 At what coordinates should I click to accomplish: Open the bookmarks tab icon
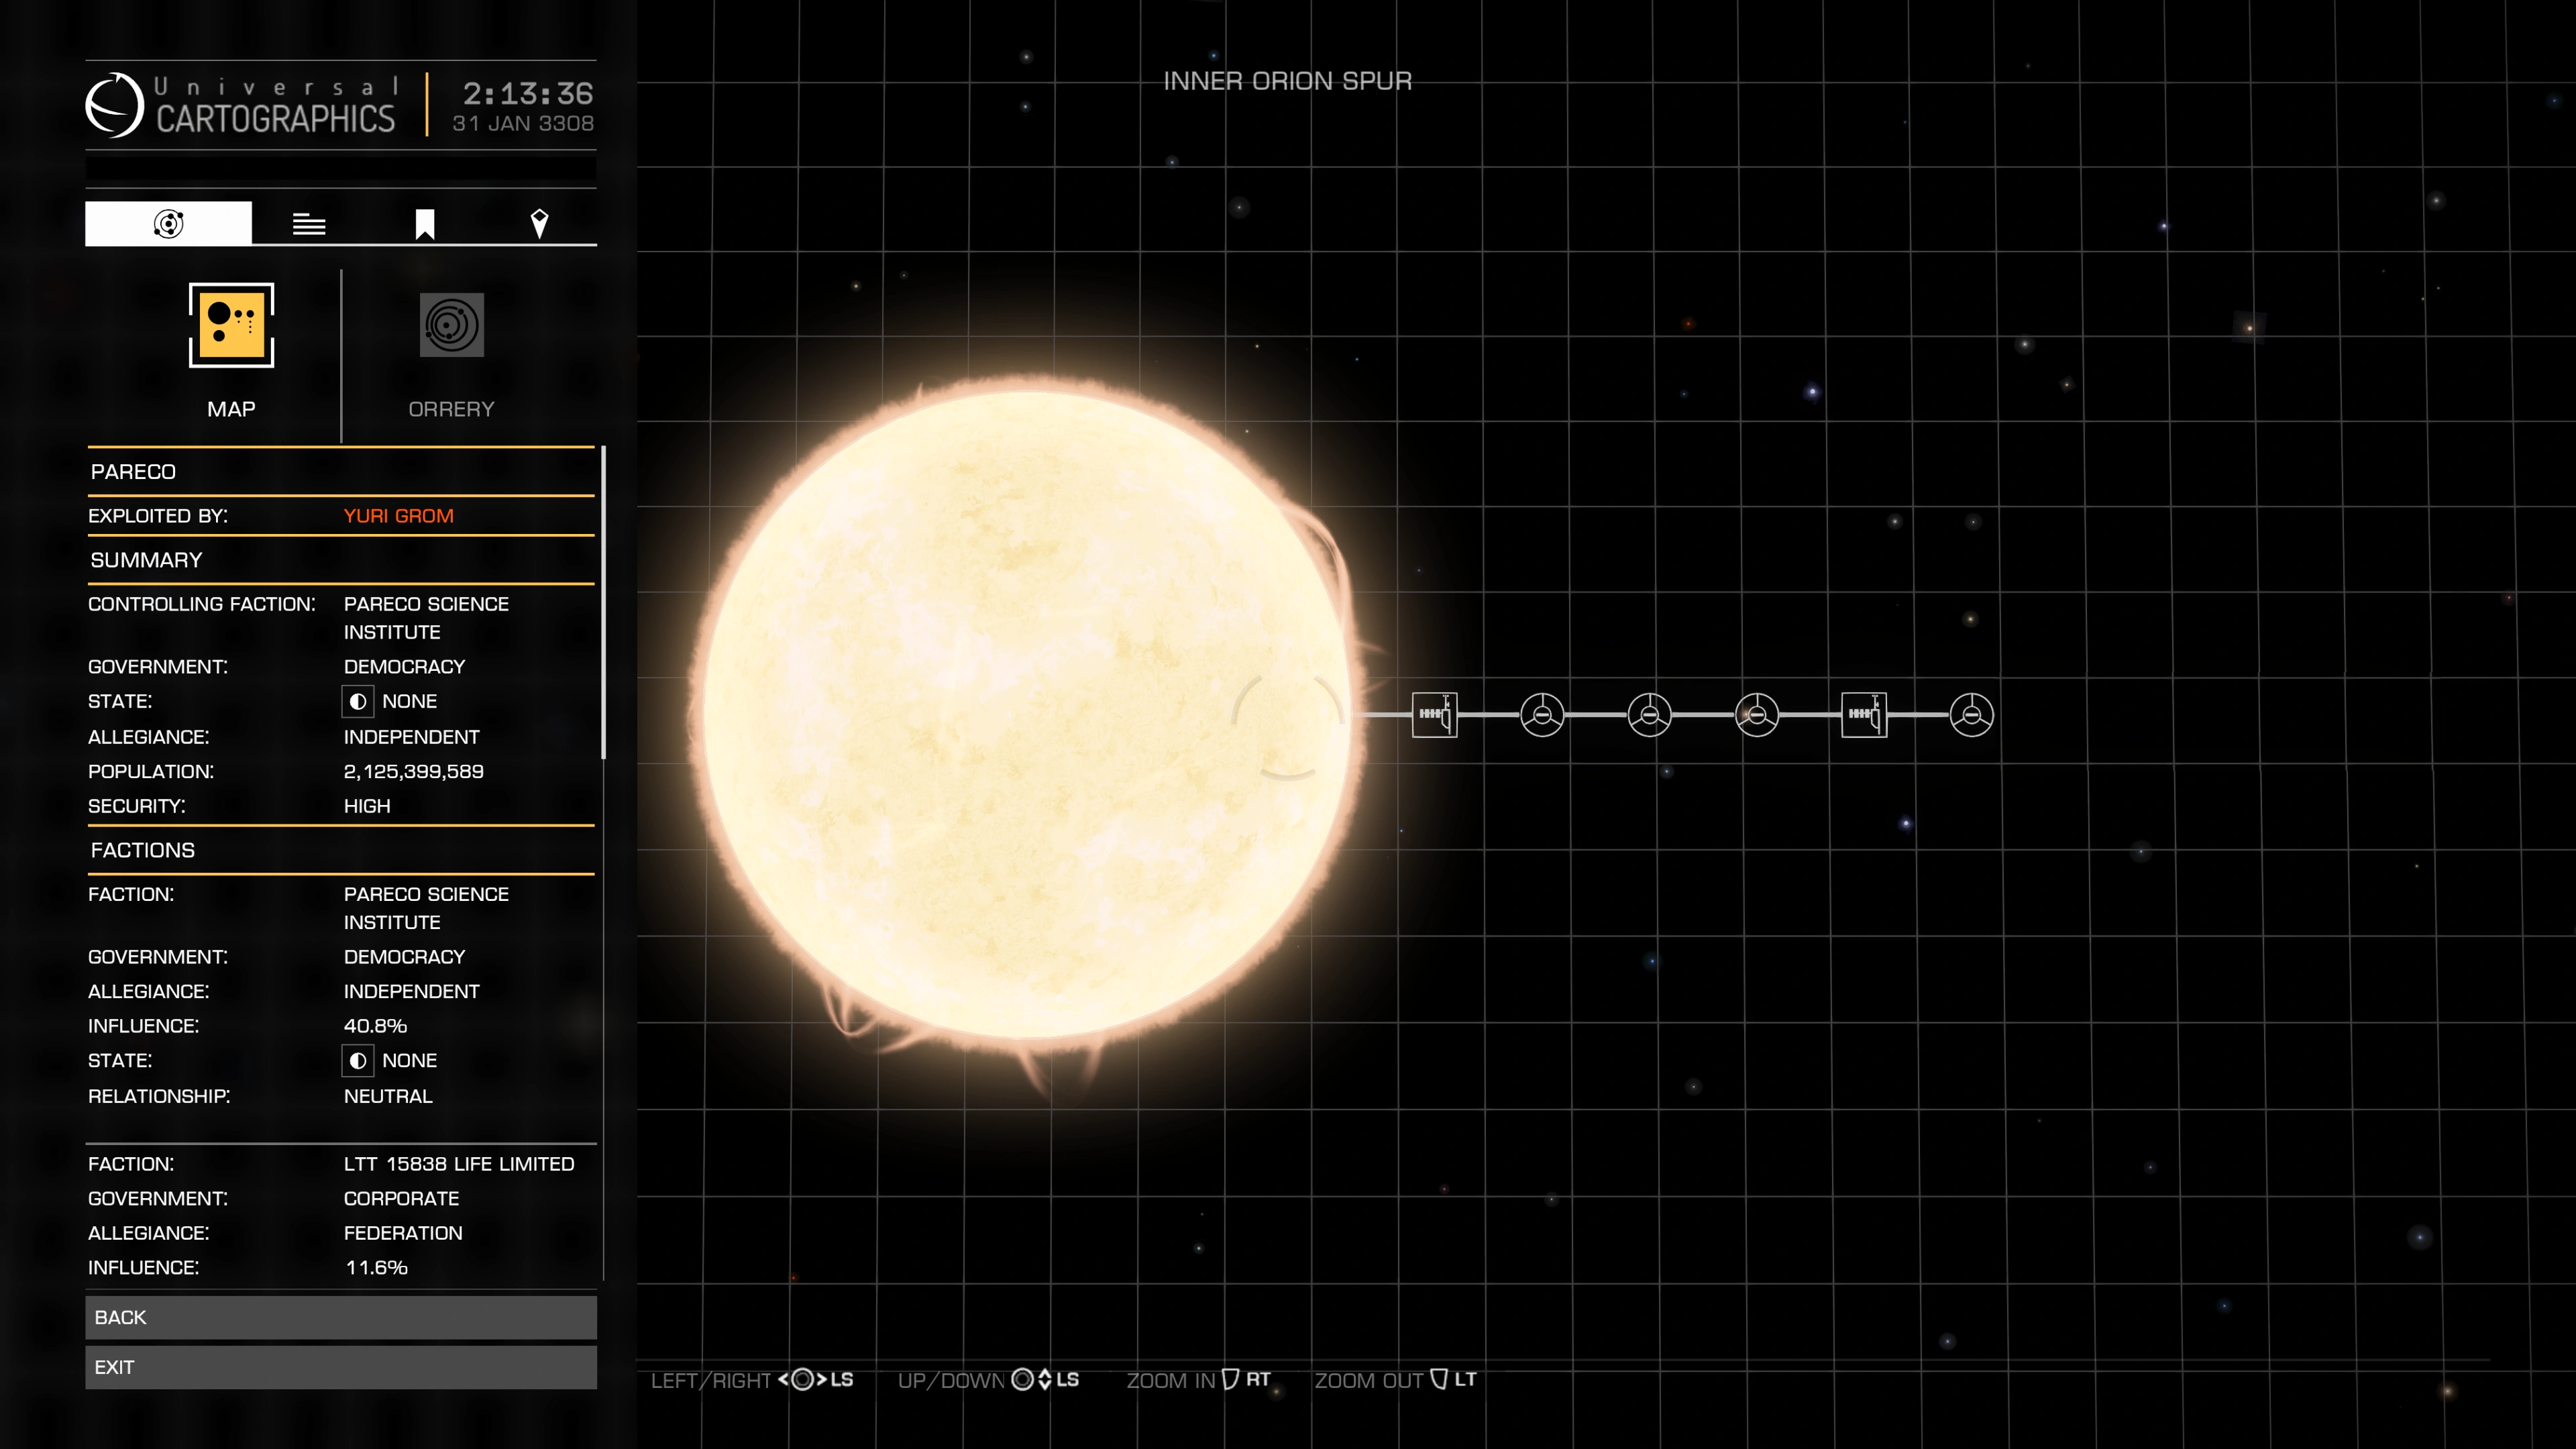tap(425, 224)
